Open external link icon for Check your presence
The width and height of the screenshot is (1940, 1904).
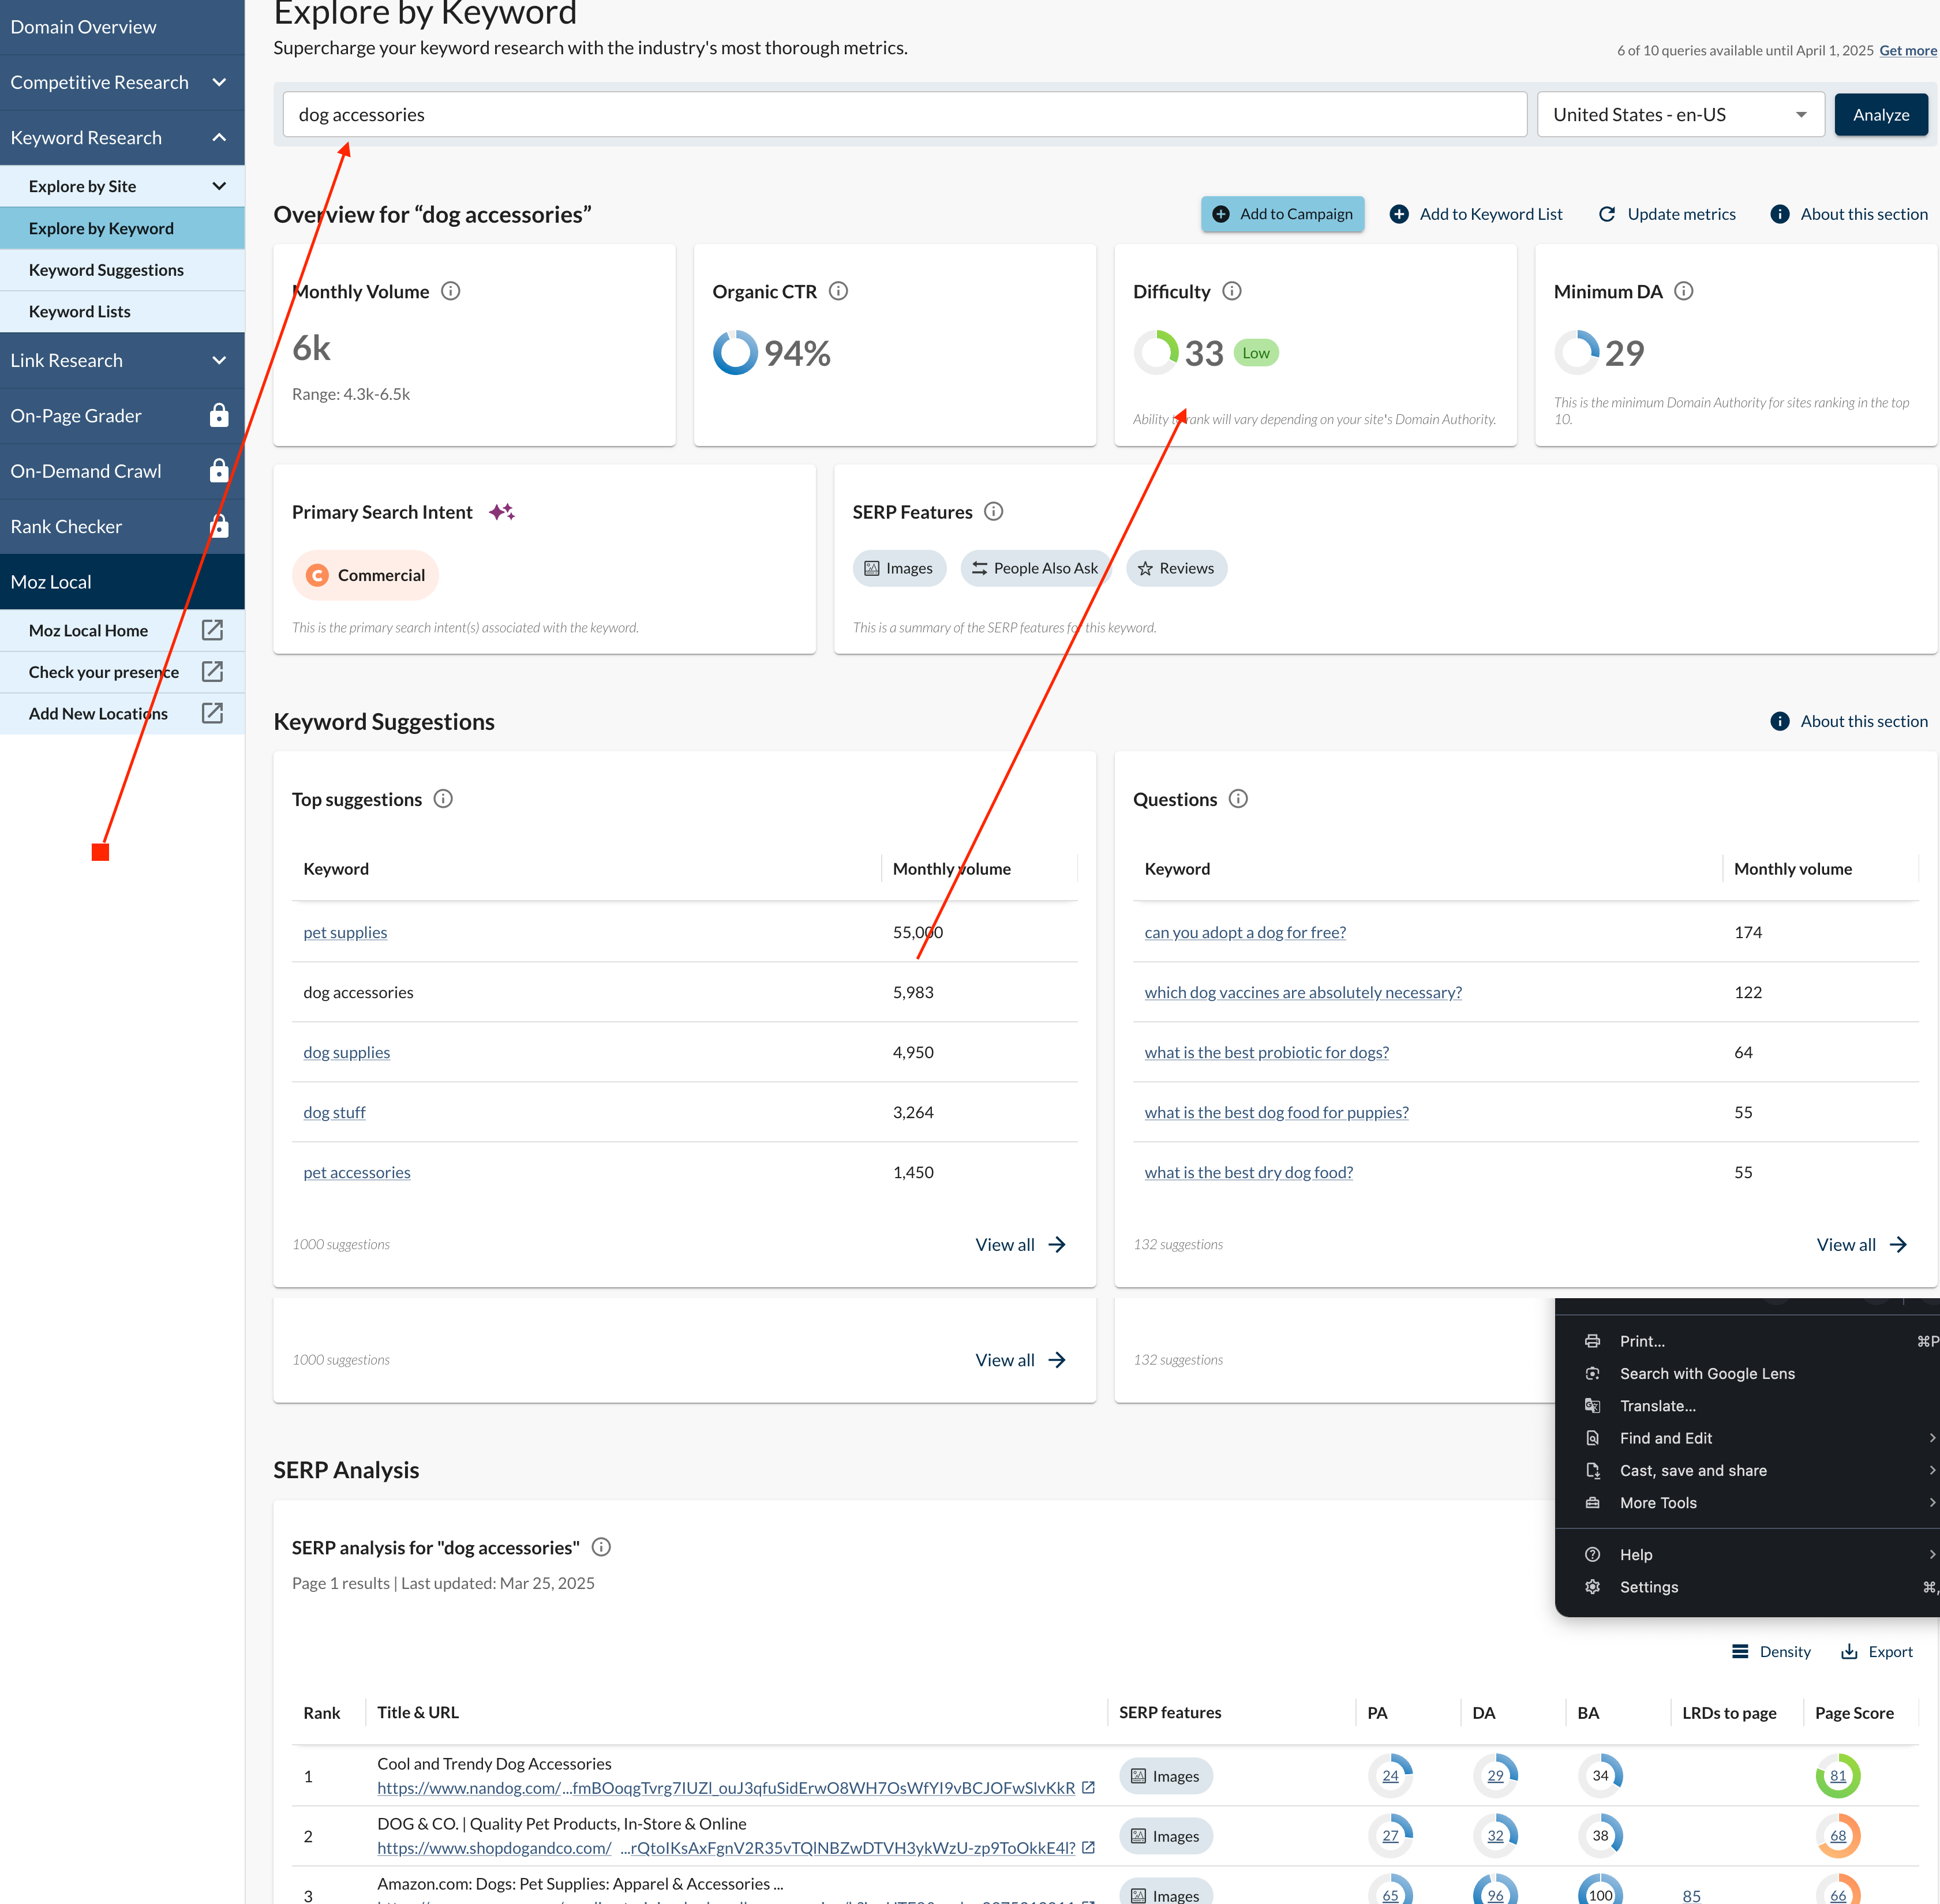pyautogui.click(x=212, y=672)
